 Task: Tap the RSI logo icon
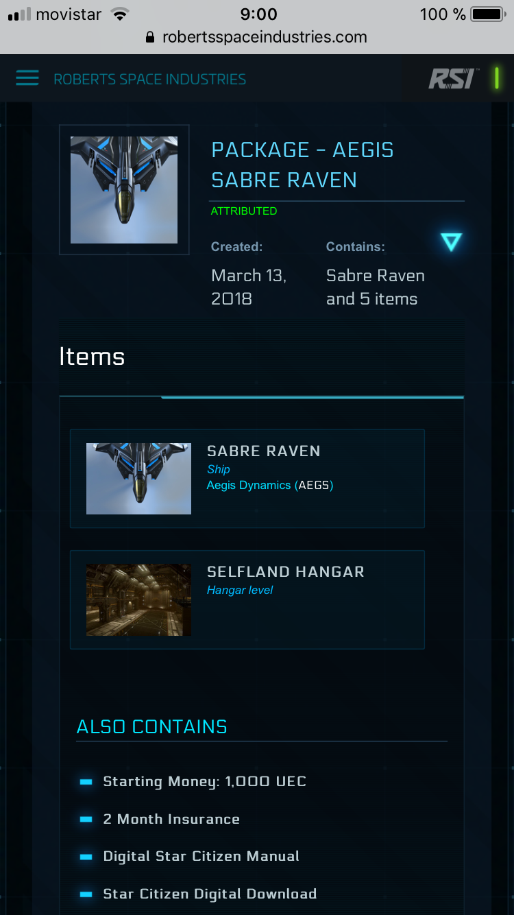click(452, 79)
